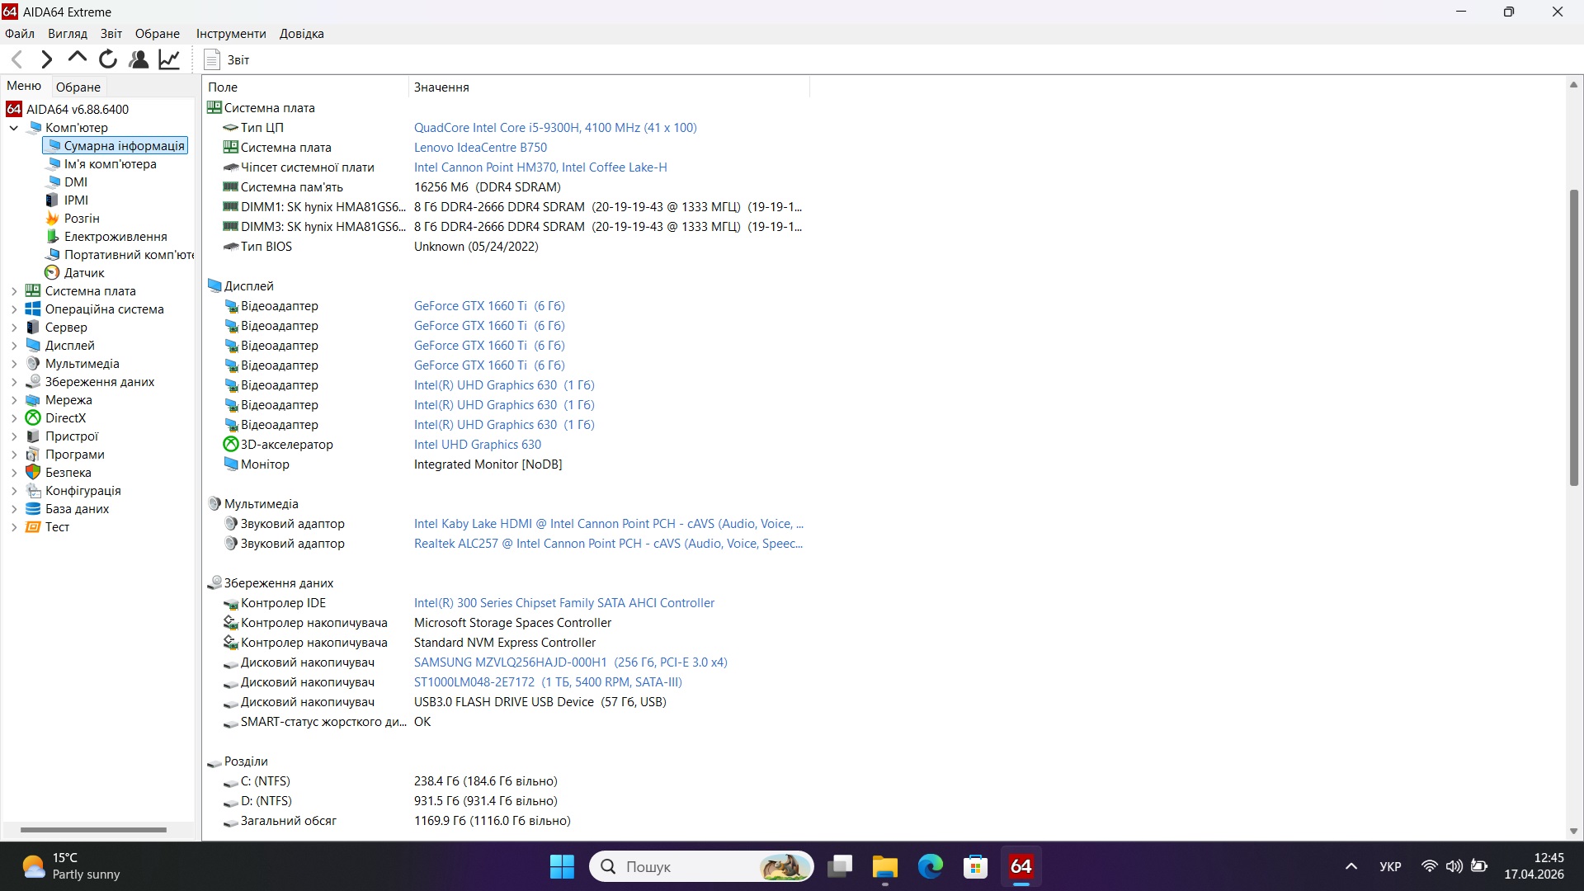Select the DMI tree item

tap(74, 181)
